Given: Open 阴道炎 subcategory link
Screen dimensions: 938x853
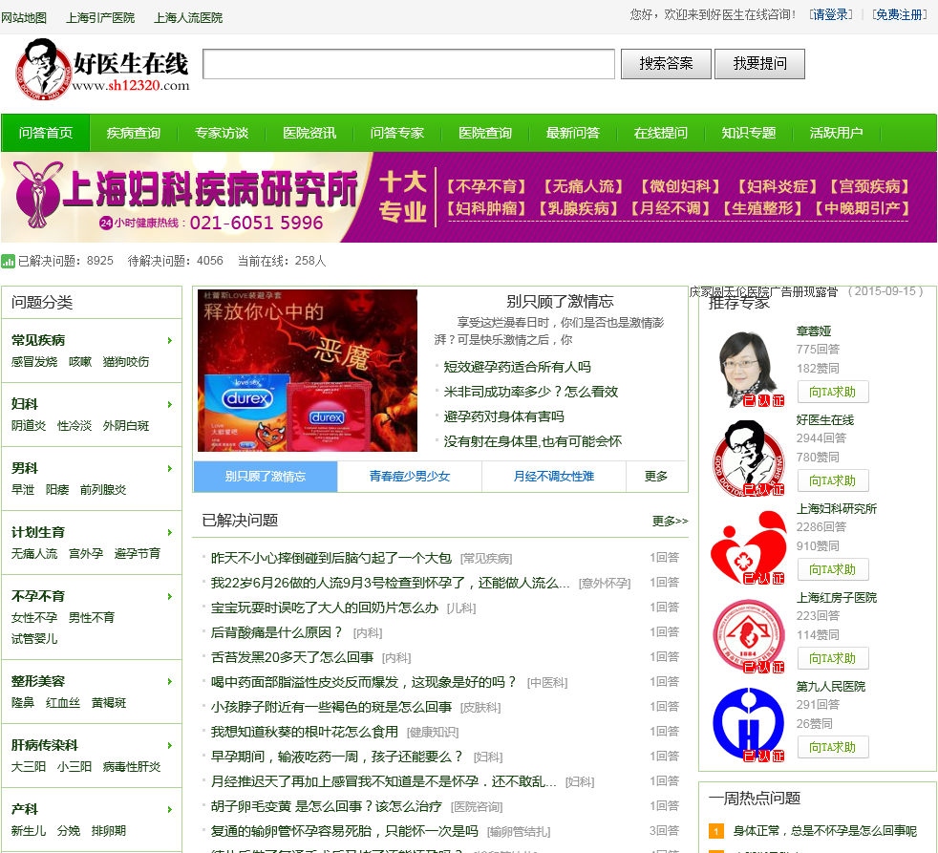Looking at the screenshot, I should point(29,426).
